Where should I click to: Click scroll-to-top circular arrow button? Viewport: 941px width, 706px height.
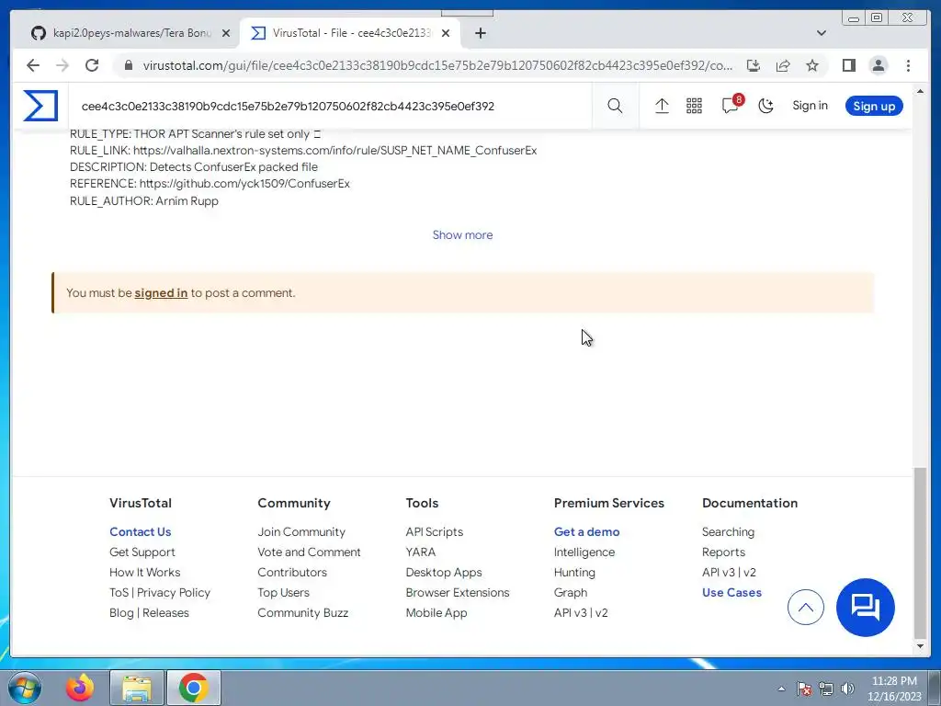click(805, 607)
